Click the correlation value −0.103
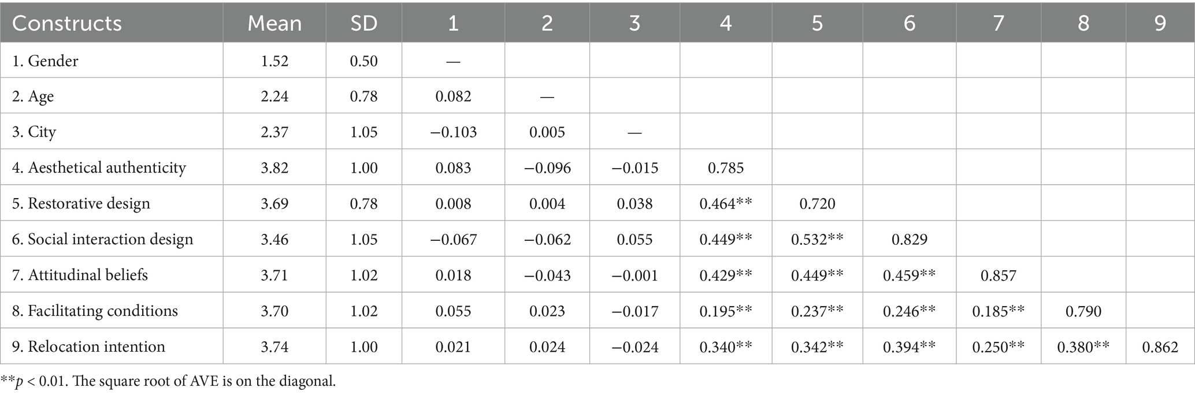Screen dimensions: 1195x395 pyautogui.click(x=453, y=132)
